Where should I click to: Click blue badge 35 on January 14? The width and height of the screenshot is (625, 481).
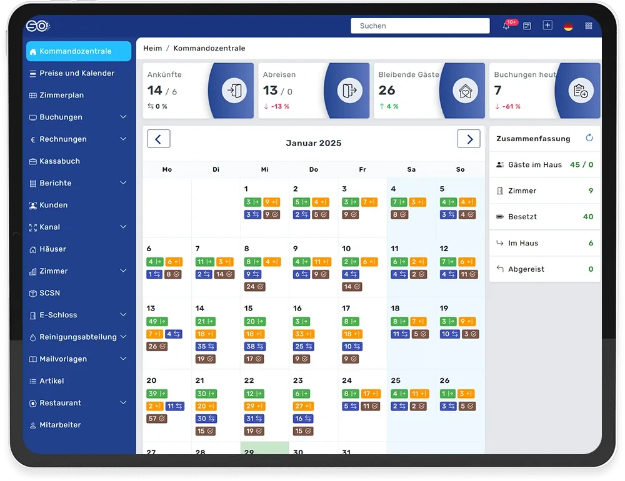tap(206, 346)
